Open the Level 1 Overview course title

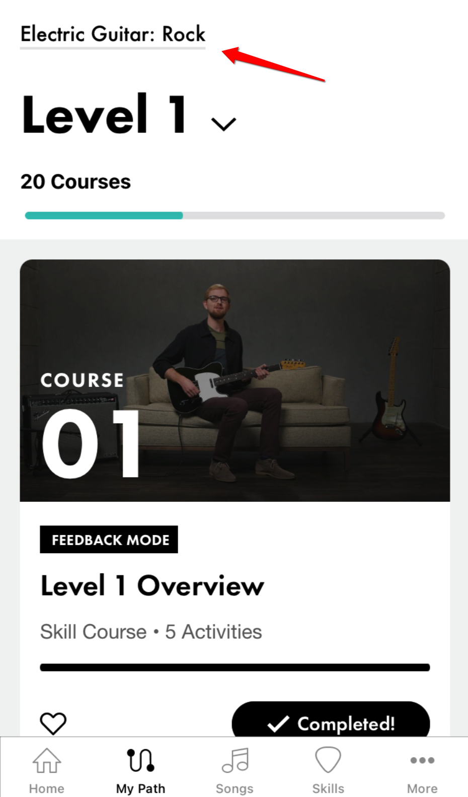point(152,585)
